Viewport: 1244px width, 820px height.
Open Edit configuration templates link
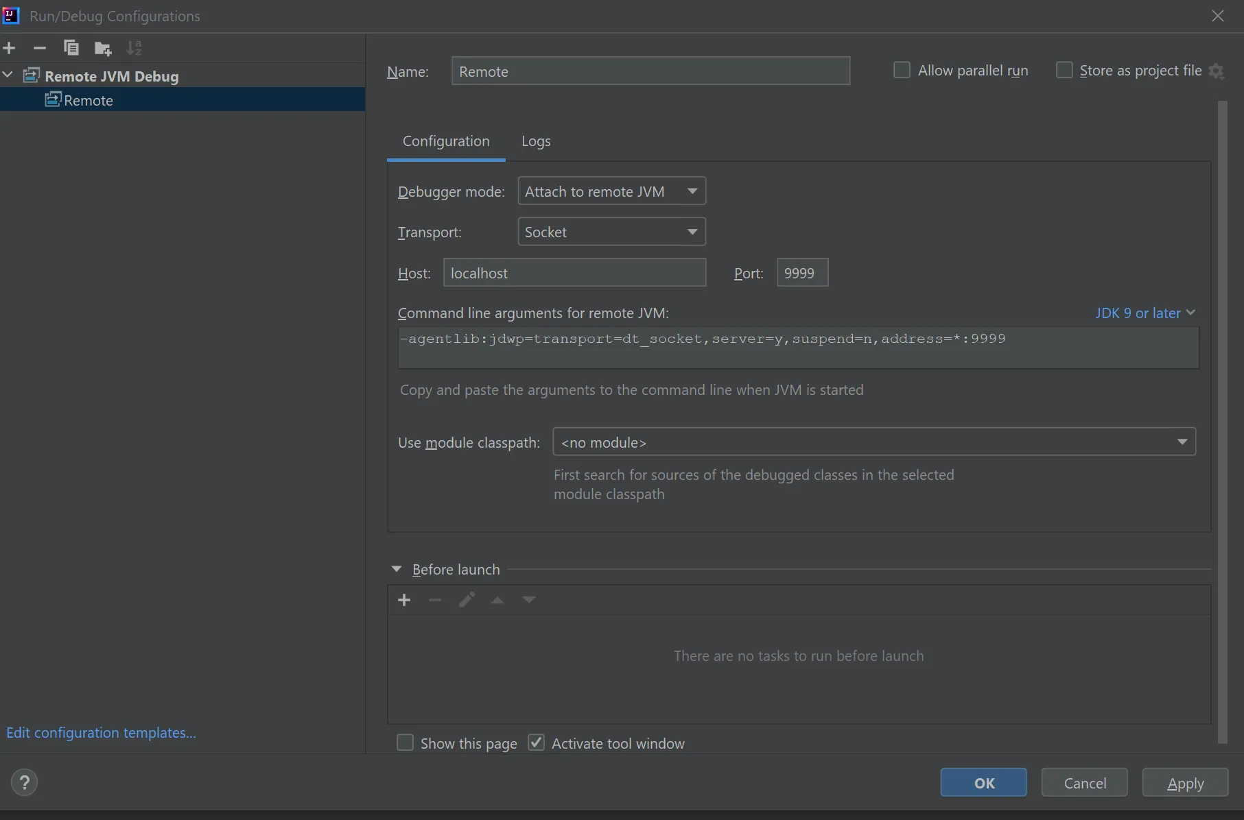coord(101,733)
